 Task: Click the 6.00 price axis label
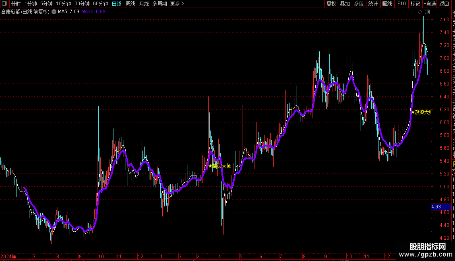(444, 122)
